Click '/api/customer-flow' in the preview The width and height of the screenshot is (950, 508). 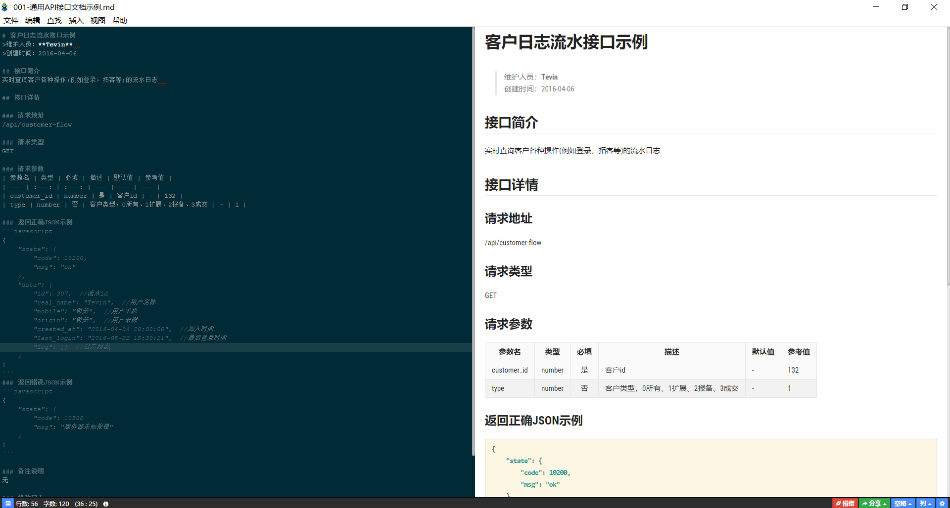(513, 243)
